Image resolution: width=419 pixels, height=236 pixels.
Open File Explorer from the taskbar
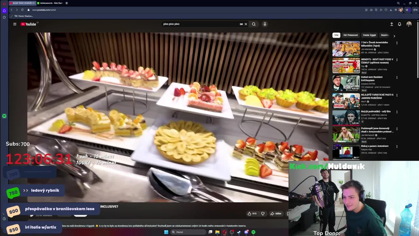(x=217, y=232)
